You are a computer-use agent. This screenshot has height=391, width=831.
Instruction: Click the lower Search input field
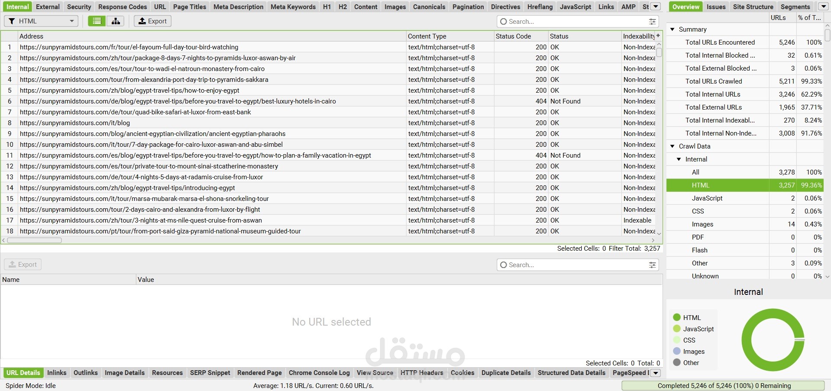point(578,265)
